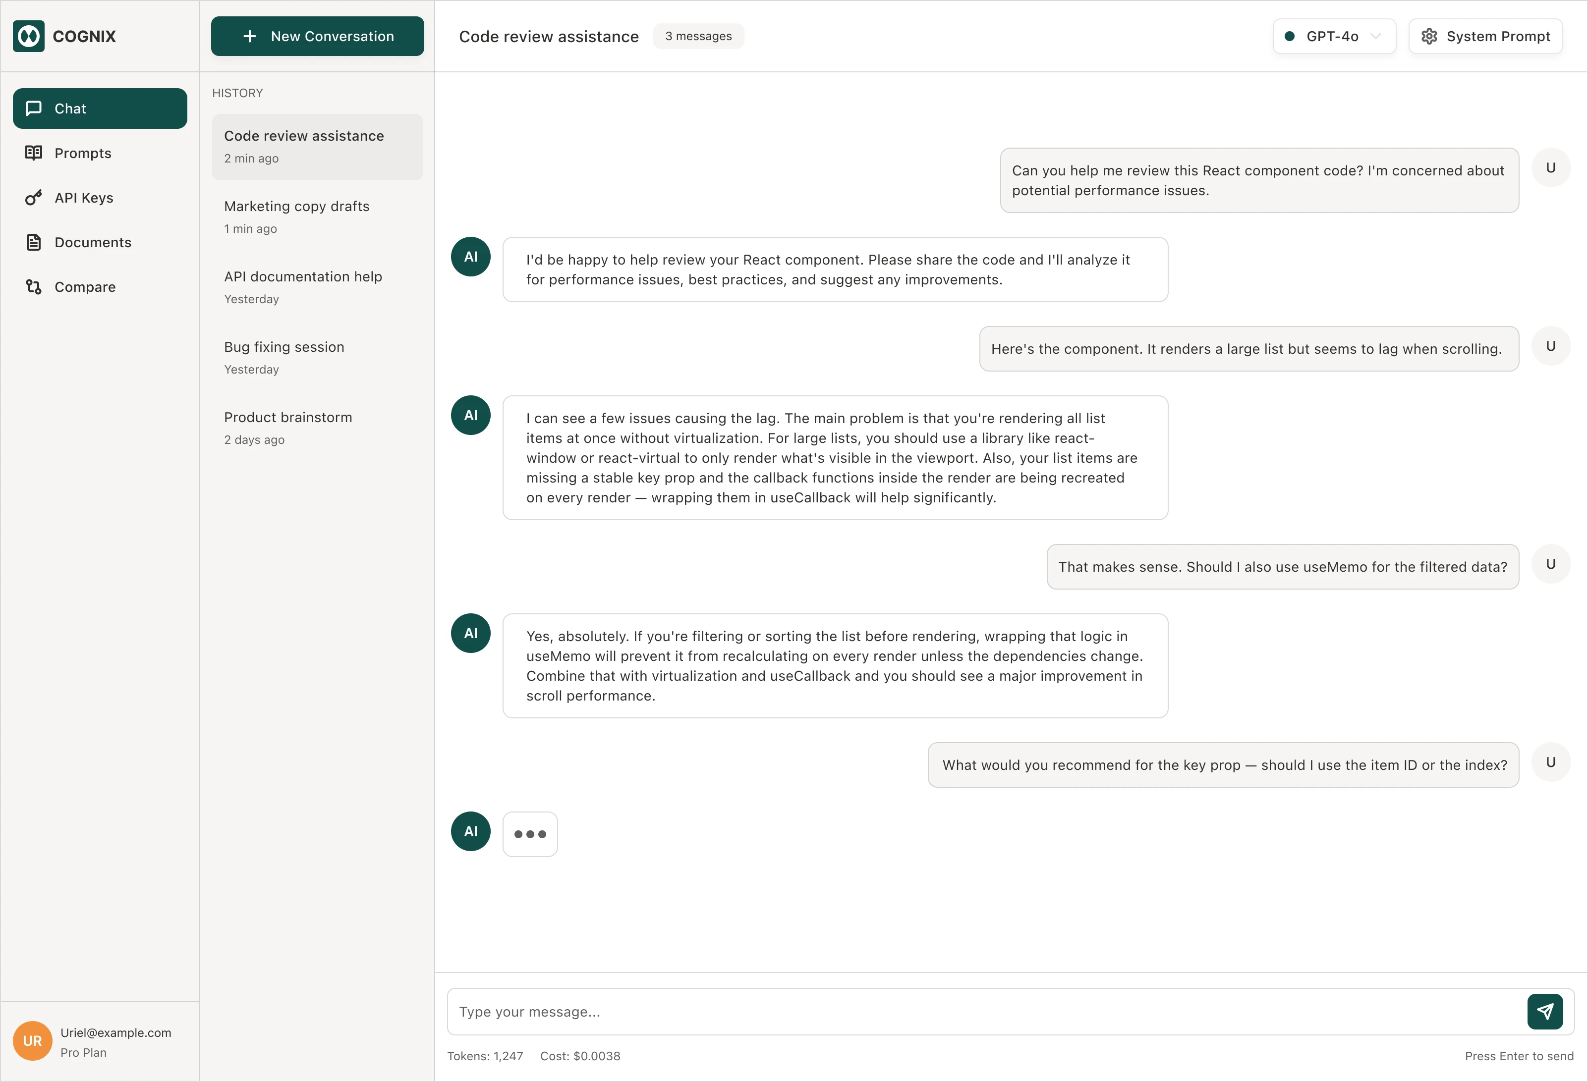Expand the GPT-4o chevron arrow
This screenshot has width=1588, height=1082.
pyautogui.click(x=1375, y=36)
